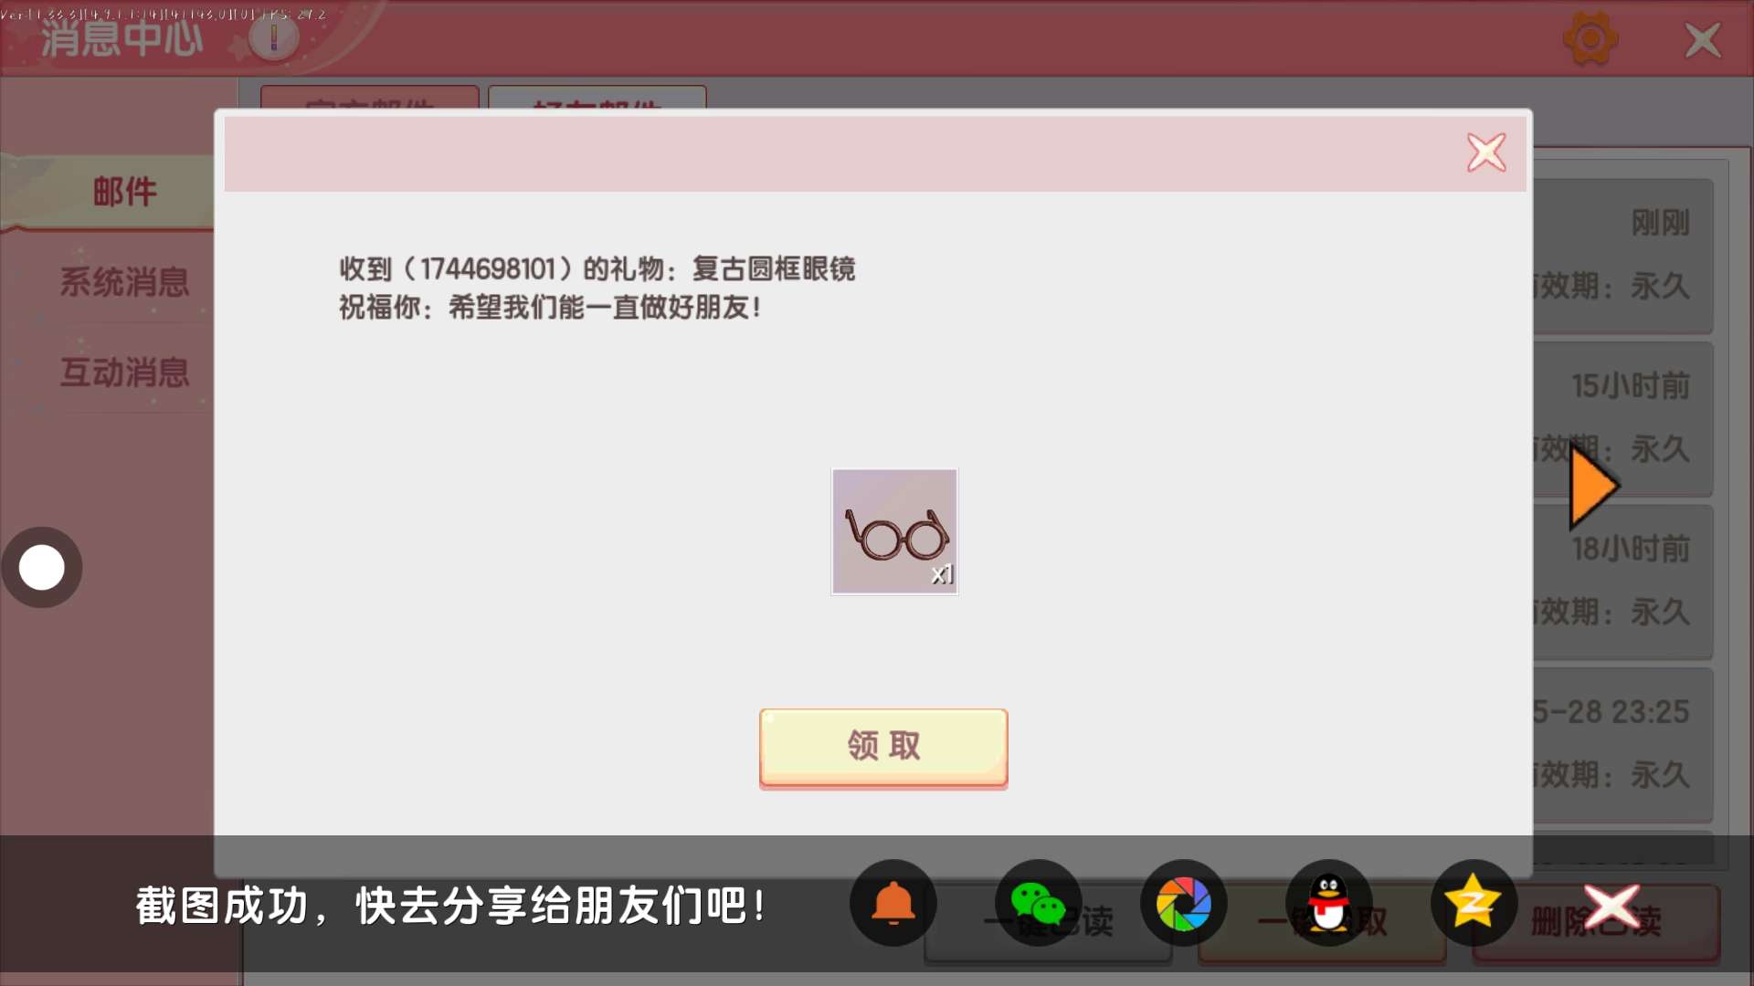Switch to 互动消息 tab
Screen dimensions: 1754x986
pyautogui.click(x=124, y=372)
